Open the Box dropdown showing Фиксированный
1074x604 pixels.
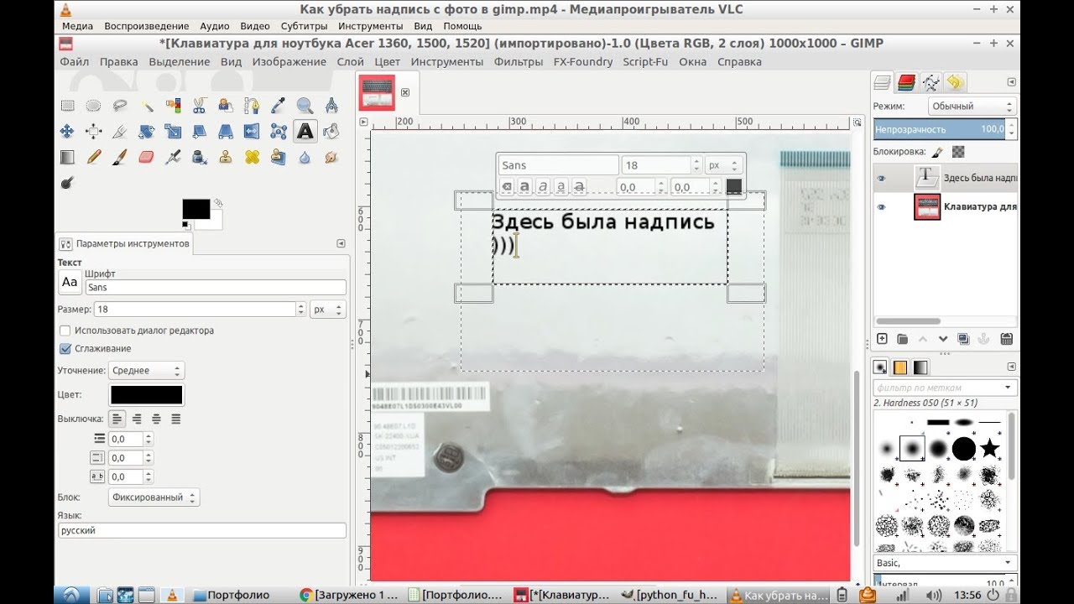(x=154, y=497)
